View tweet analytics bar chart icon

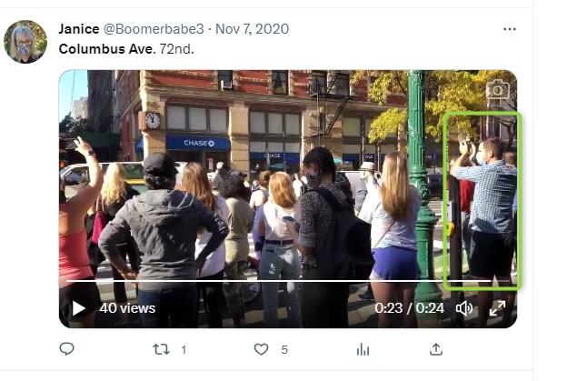coord(363,349)
